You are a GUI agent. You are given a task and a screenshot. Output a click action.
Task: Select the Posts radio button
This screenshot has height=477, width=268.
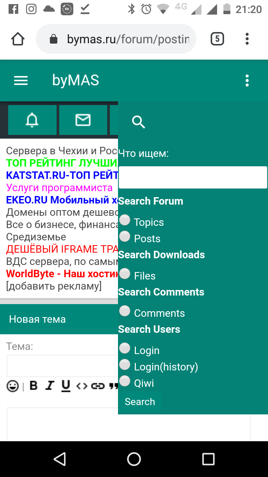[x=125, y=237]
